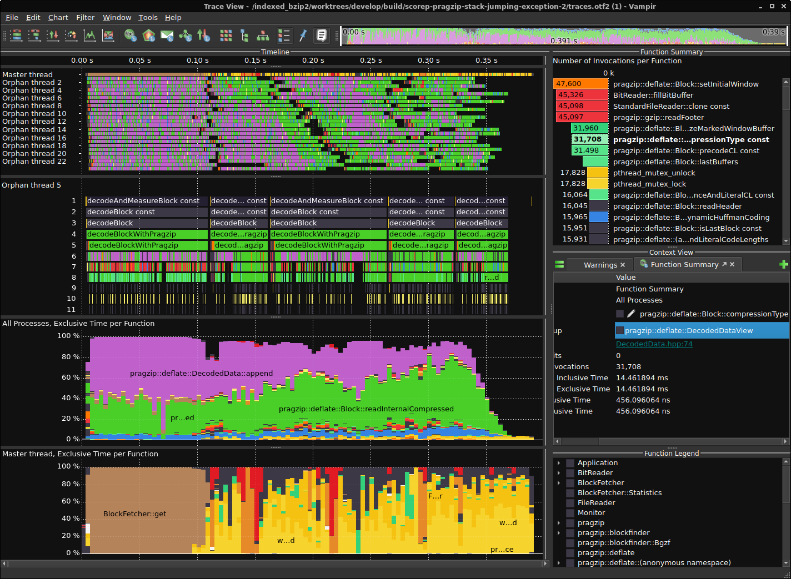Open the Call Tree toolbar icon
This screenshot has width=791, height=579.
click(x=244, y=36)
